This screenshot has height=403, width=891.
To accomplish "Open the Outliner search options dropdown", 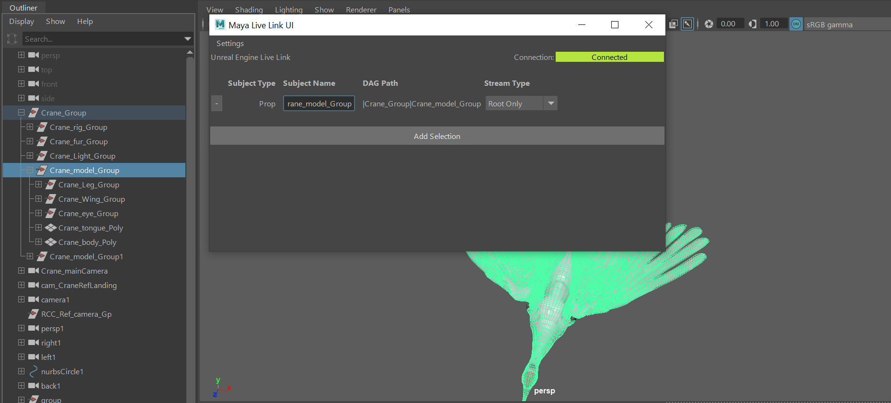I will pyautogui.click(x=188, y=39).
